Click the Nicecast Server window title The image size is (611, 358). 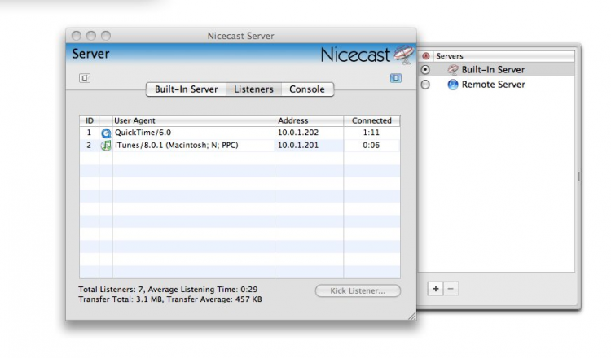[x=240, y=36]
